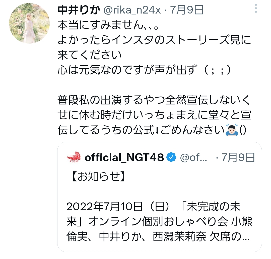Open the three-dot more options menu

click(x=256, y=8)
